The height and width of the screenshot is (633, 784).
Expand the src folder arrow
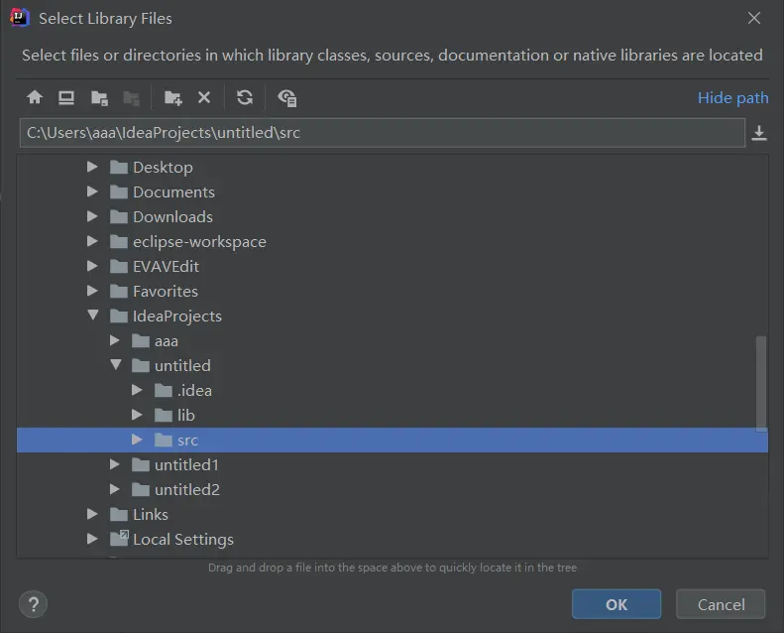click(137, 440)
